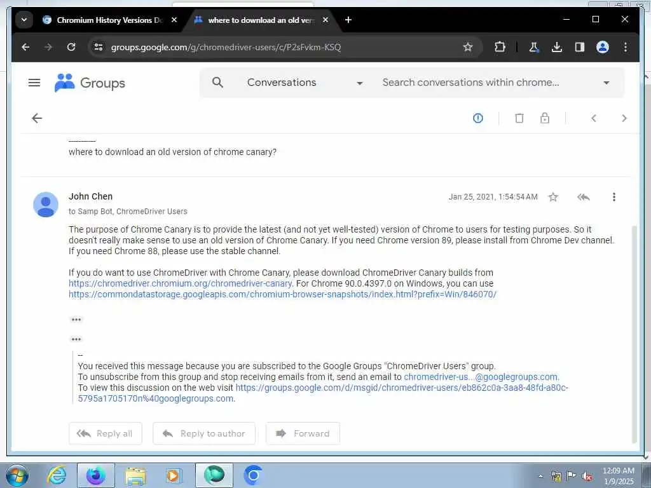
Task: Click the Forward button
Action: [303, 433]
